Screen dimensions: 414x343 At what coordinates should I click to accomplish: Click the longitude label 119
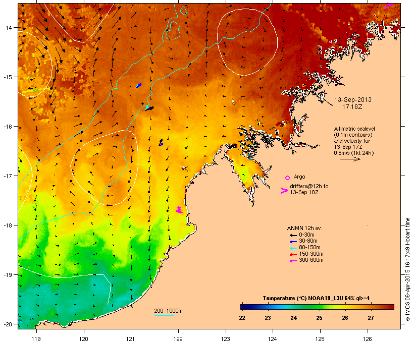(36, 339)
